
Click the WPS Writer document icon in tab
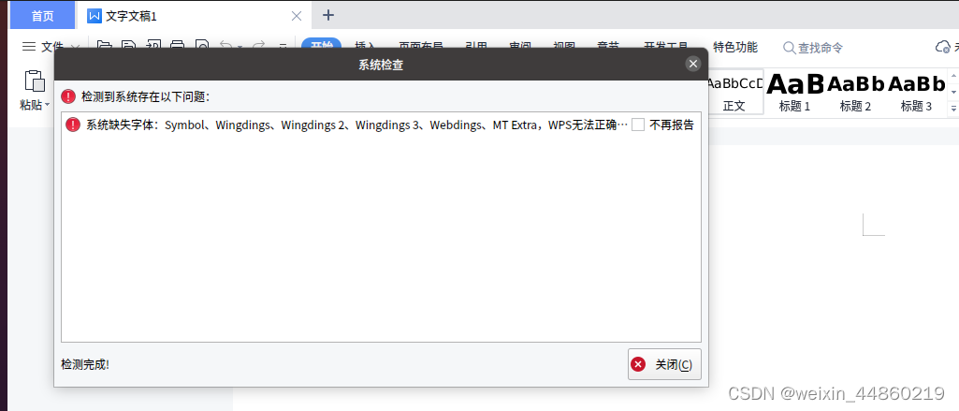coord(94,16)
